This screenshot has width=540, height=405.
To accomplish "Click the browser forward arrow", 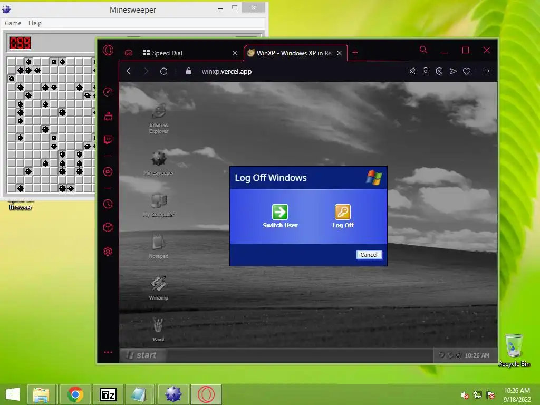I will tap(146, 71).
